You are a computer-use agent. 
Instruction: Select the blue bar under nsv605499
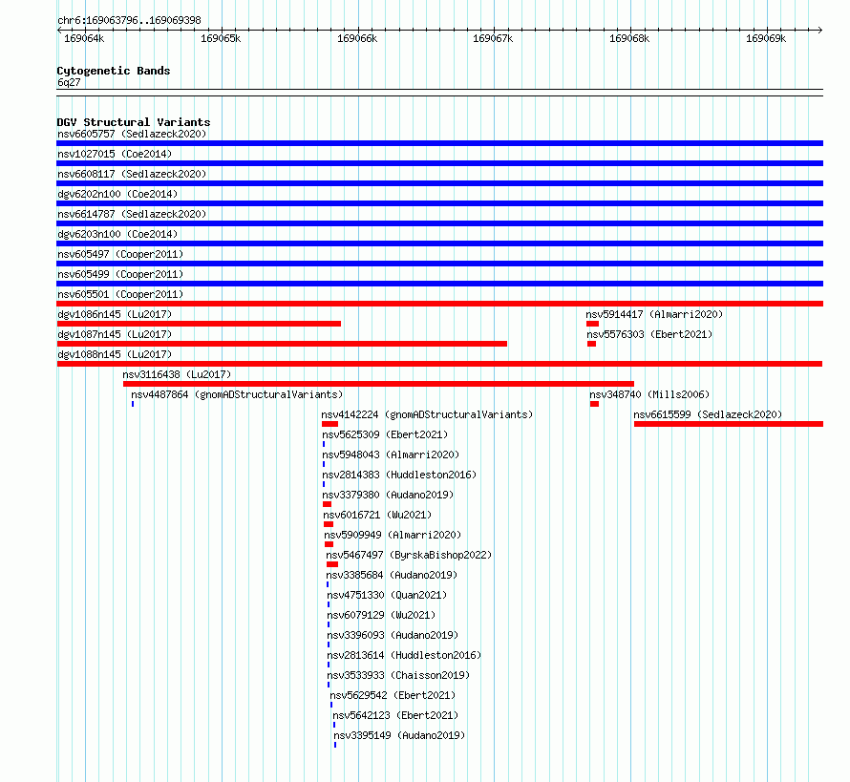click(x=439, y=284)
